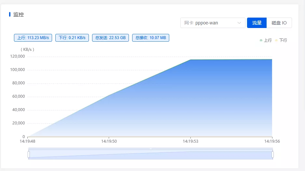Click the right handle of the zoom slider
Viewport: 305px width, 171px height.
click(x=272, y=154)
